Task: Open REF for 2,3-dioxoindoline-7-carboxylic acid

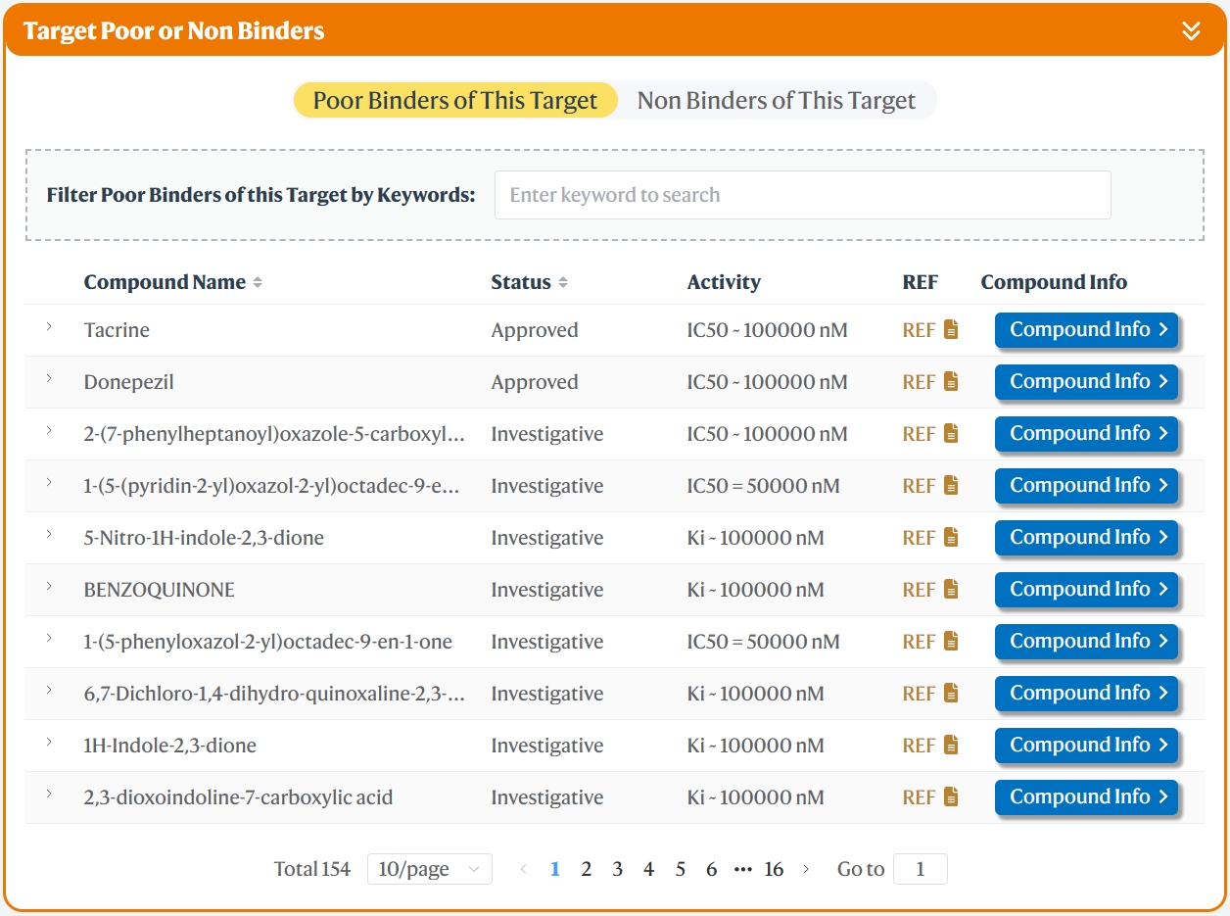Action: tap(930, 797)
